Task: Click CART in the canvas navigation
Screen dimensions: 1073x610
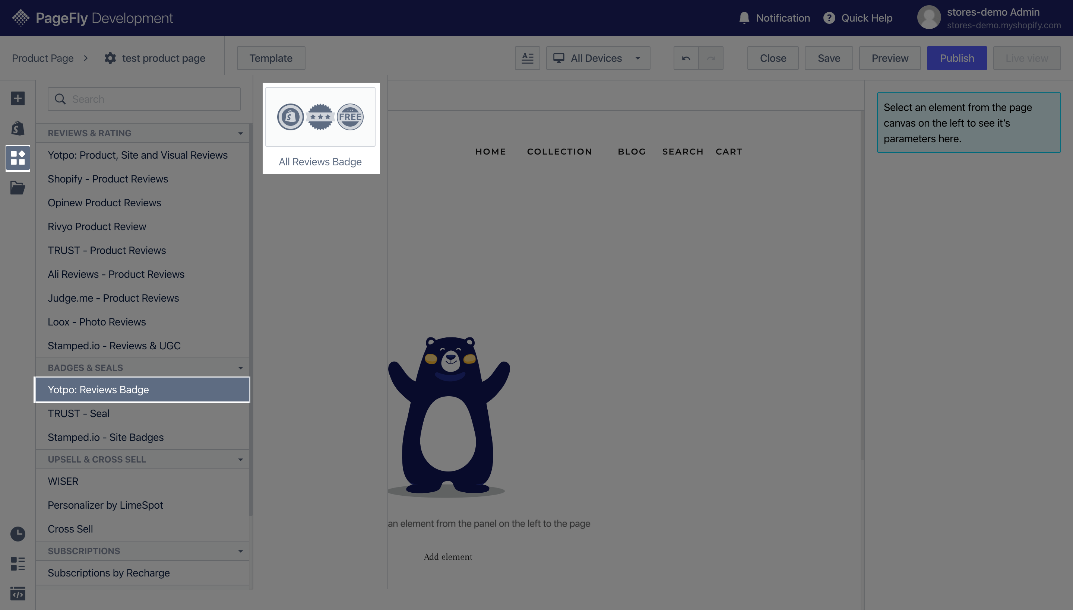Action: click(x=729, y=152)
